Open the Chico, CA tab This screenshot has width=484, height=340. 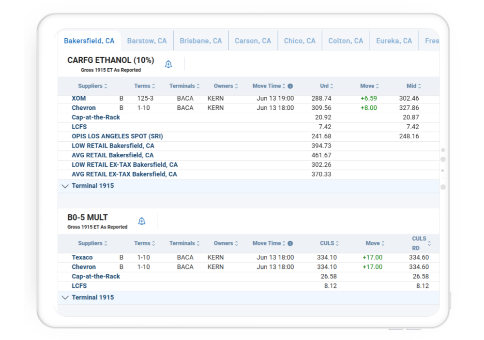300,41
